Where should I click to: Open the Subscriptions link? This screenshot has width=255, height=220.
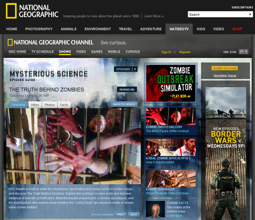click(242, 7)
